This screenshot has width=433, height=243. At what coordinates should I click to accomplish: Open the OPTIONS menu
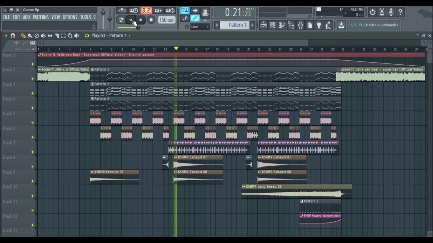(70, 17)
